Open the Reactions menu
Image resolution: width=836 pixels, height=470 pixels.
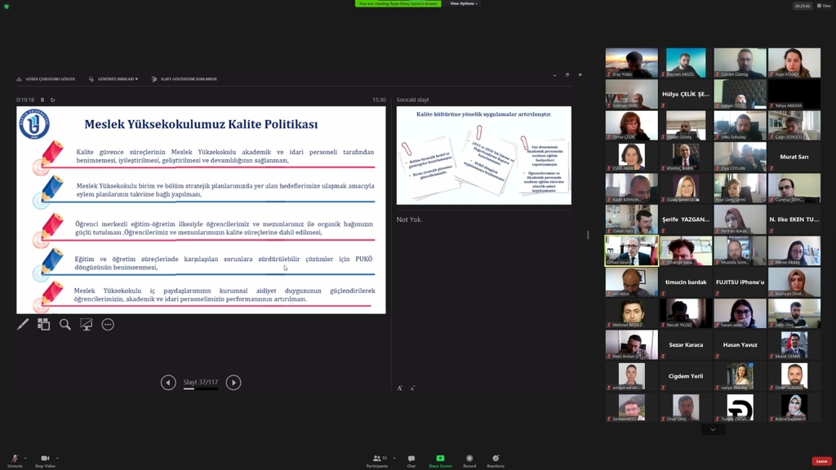(496, 459)
